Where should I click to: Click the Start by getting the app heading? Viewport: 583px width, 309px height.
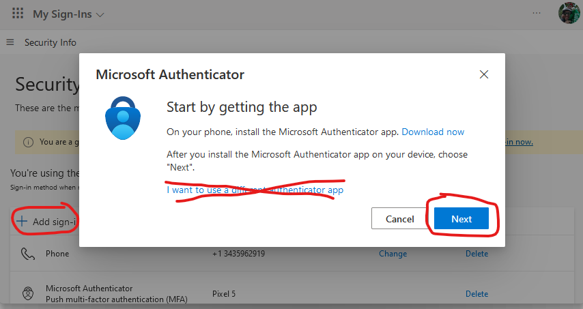242,107
